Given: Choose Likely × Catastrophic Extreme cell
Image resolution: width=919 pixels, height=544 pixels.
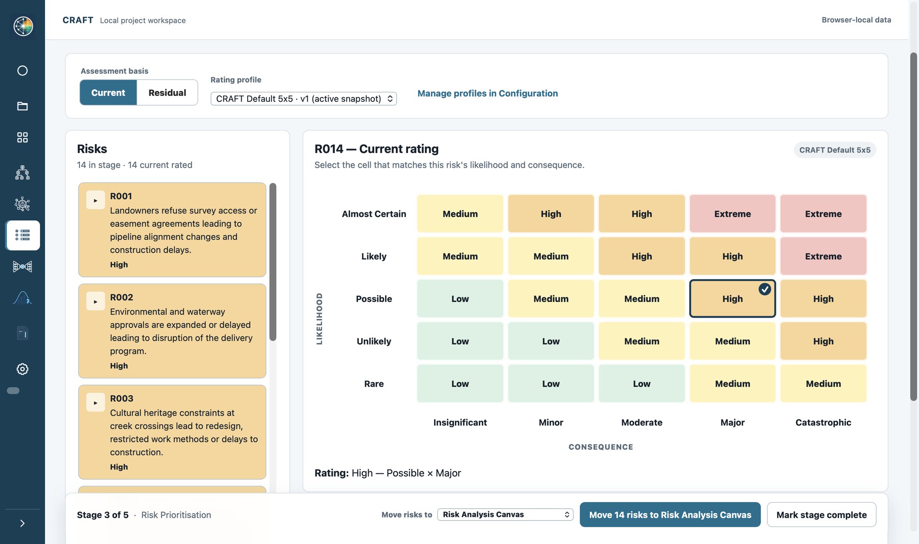Looking at the screenshot, I should (x=823, y=256).
